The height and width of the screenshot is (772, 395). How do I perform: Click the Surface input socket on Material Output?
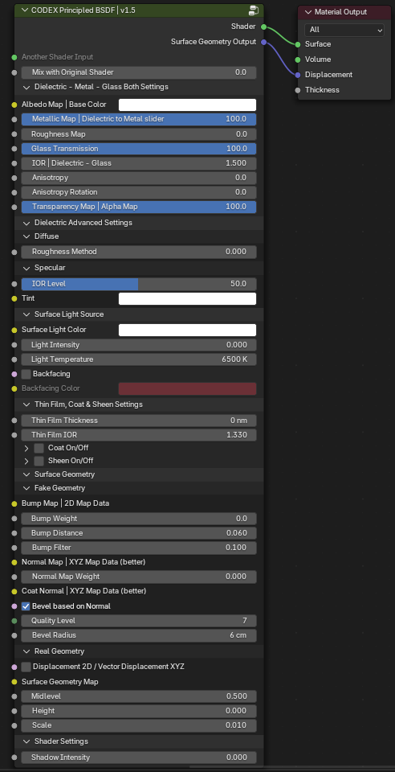tap(298, 44)
